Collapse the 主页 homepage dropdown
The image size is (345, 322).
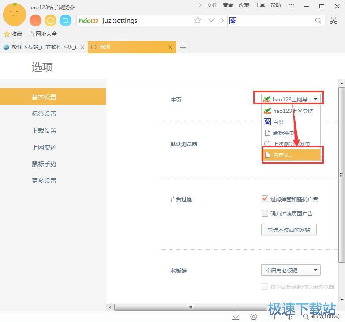tap(291, 99)
